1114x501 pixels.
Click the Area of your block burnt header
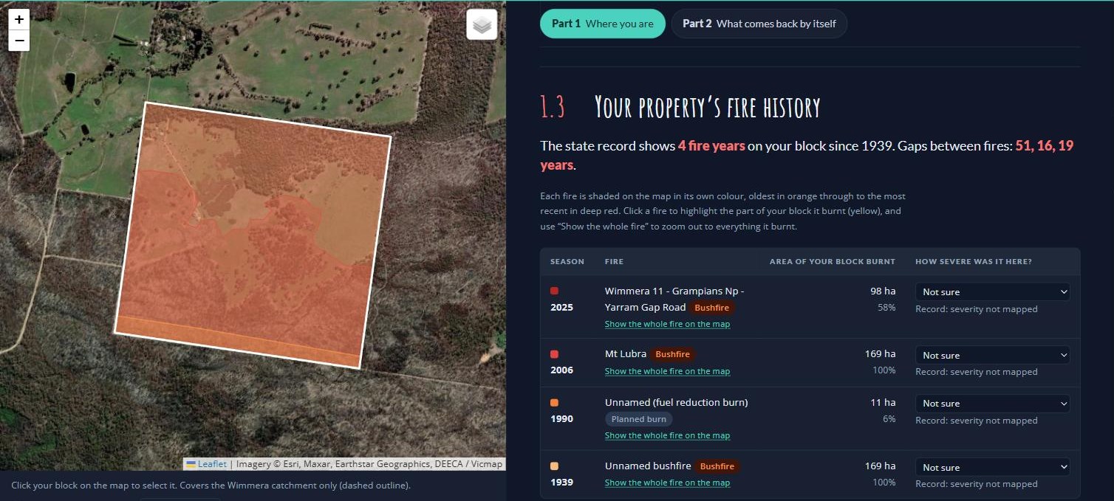(833, 262)
